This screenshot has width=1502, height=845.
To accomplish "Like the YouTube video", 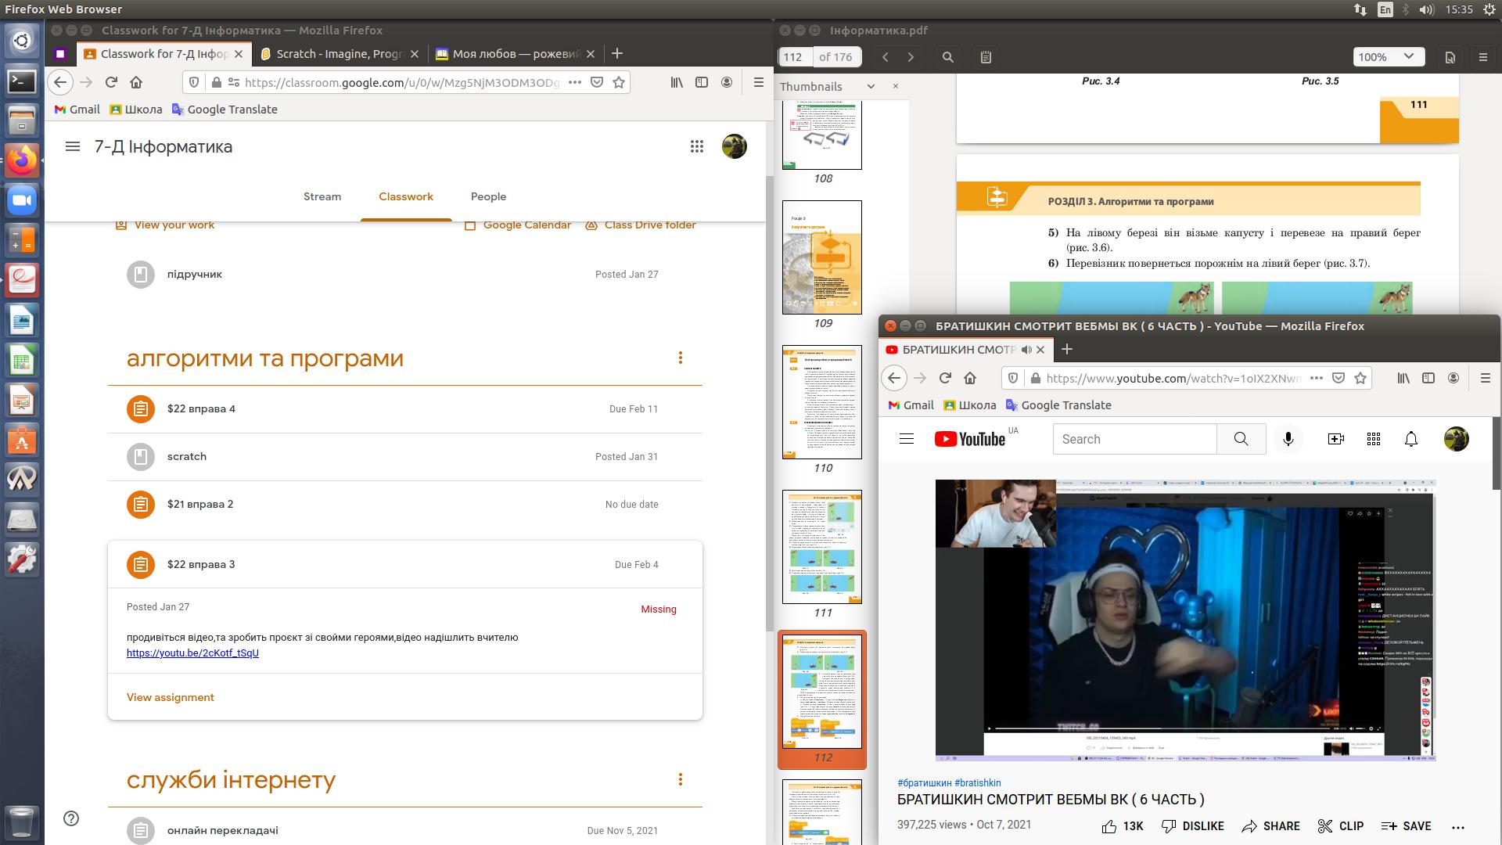I will coord(1109,825).
